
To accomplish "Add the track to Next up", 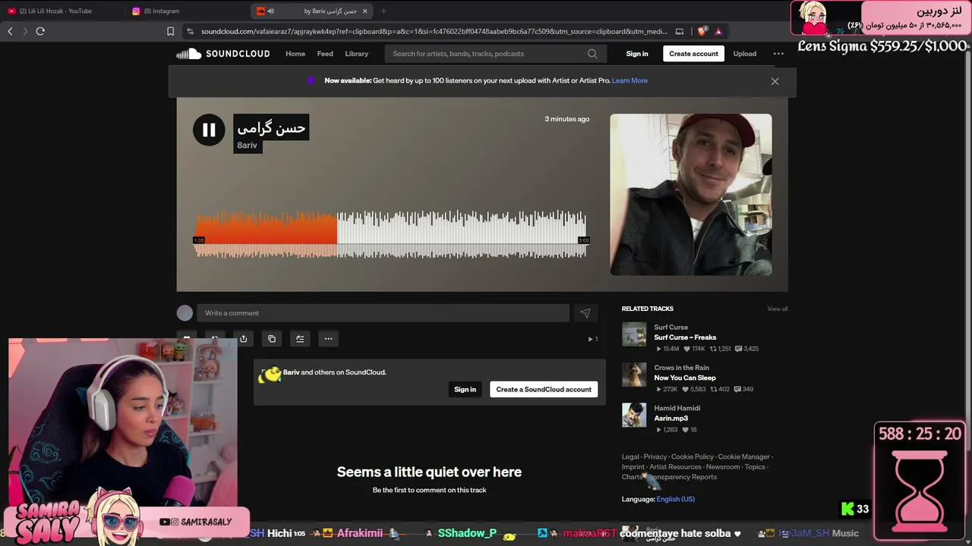I will [x=300, y=339].
